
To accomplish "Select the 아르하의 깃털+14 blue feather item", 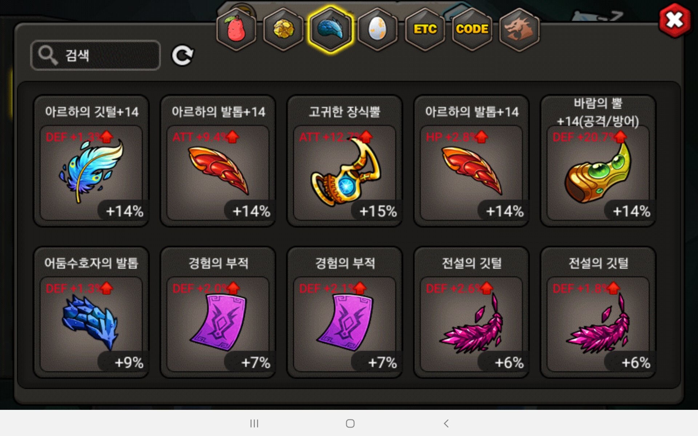I will coord(91,161).
